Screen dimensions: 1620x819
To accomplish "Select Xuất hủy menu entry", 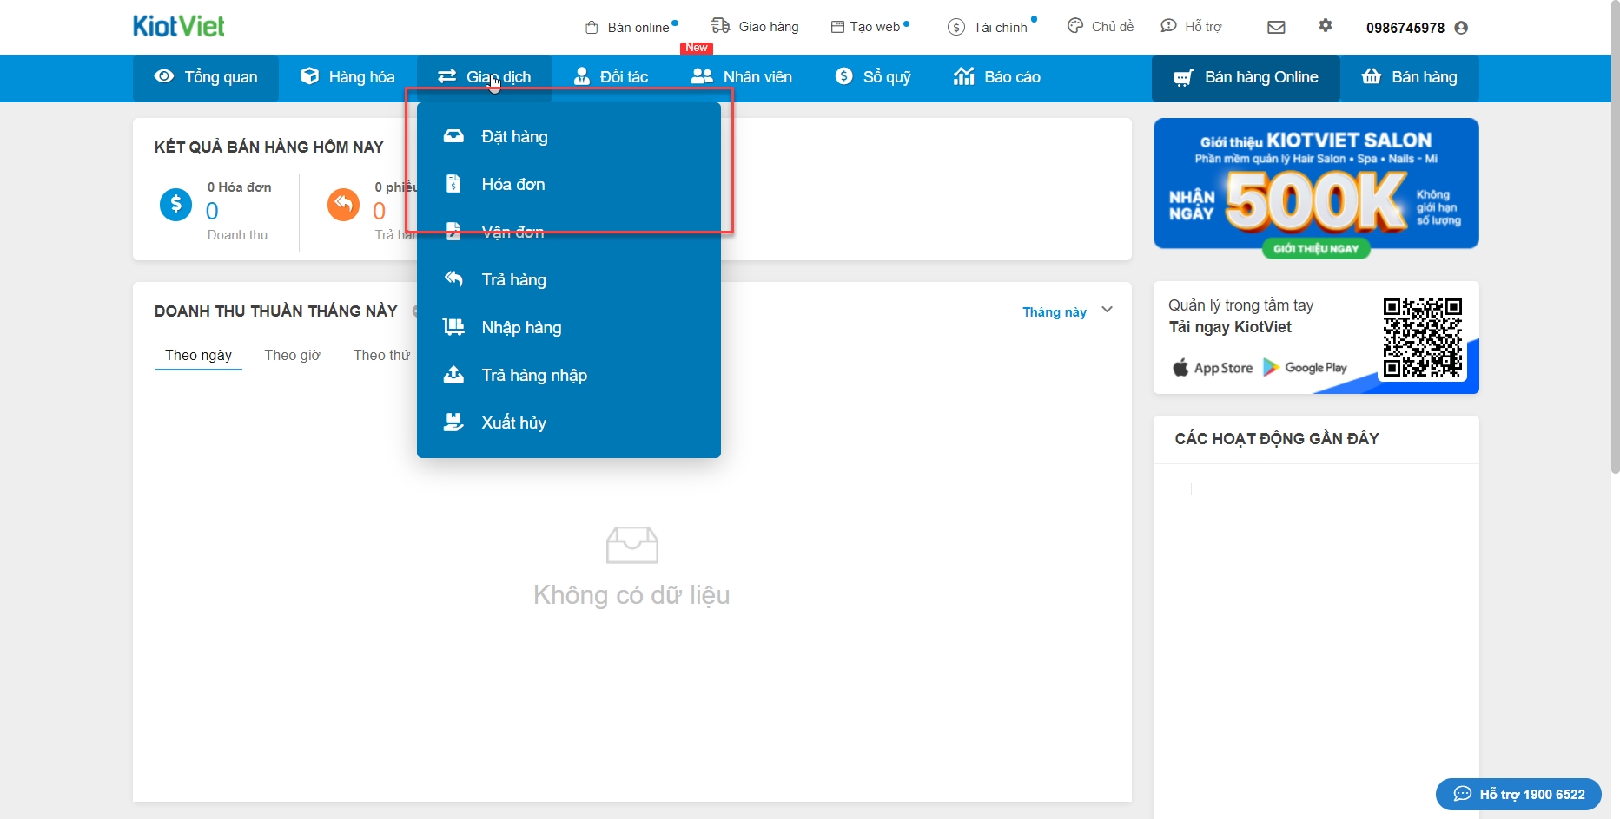I will click(x=513, y=423).
